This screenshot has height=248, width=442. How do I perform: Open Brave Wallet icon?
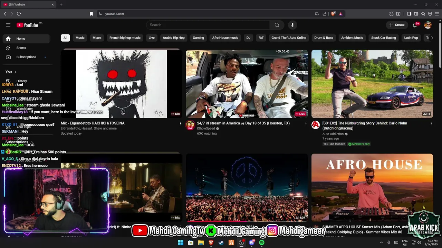tap(416, 14)
